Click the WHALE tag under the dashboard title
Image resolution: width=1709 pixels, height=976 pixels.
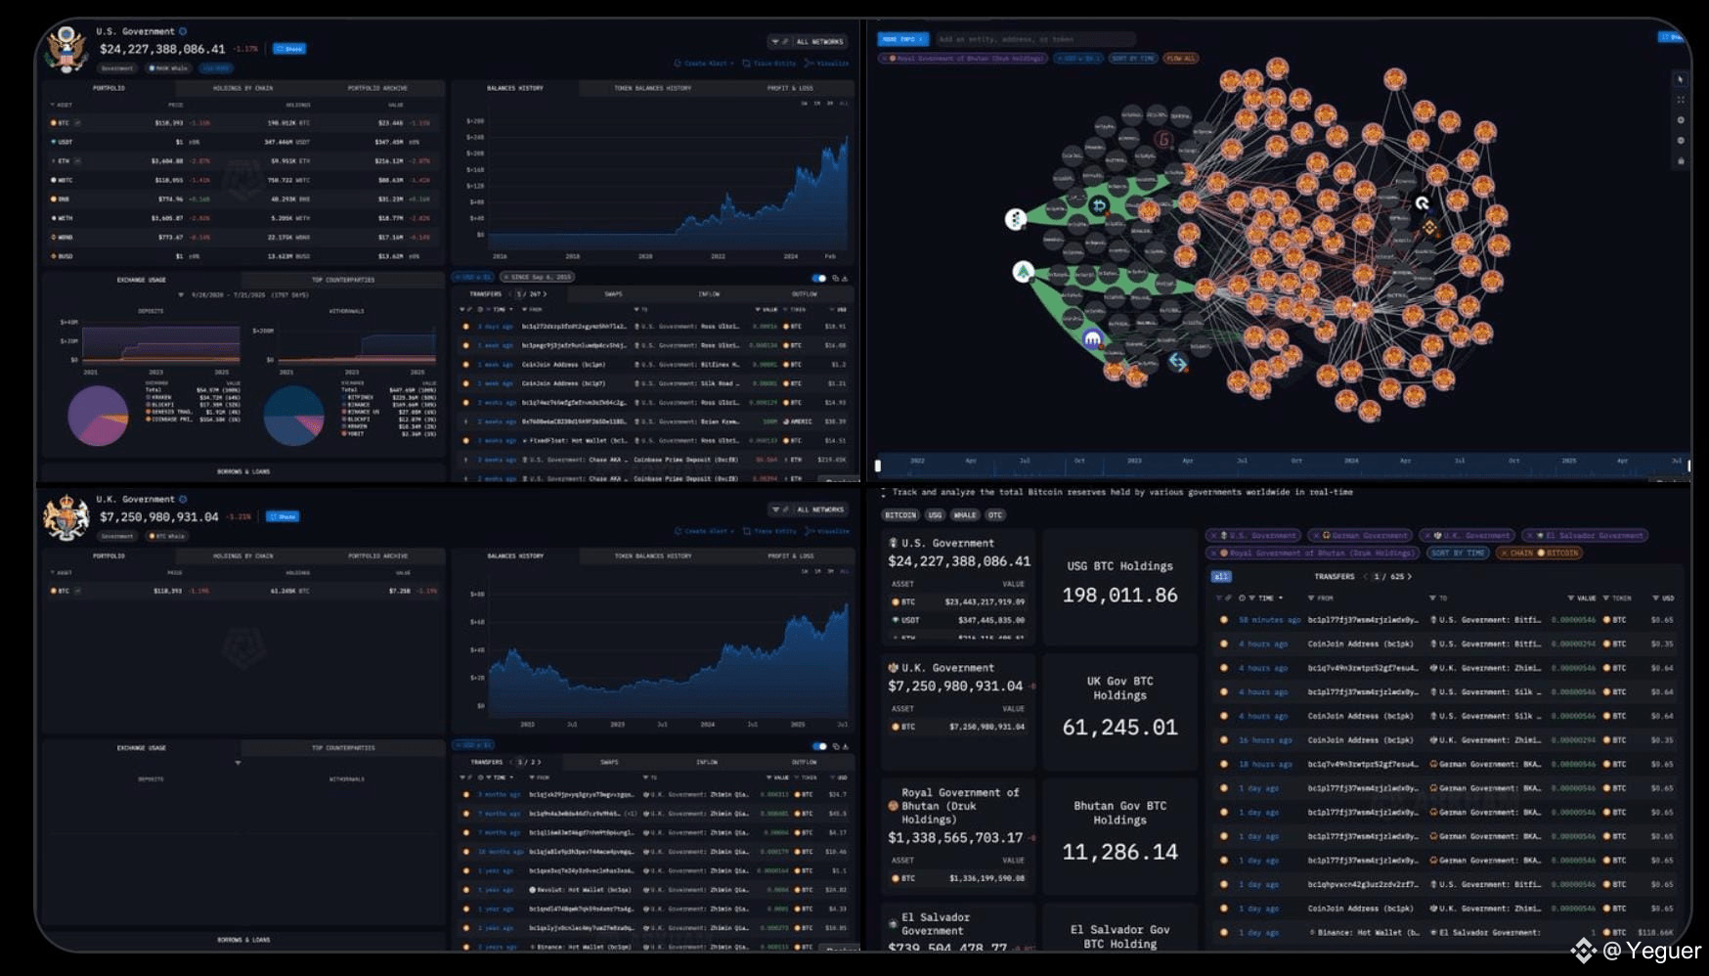[x=965, y=515]
